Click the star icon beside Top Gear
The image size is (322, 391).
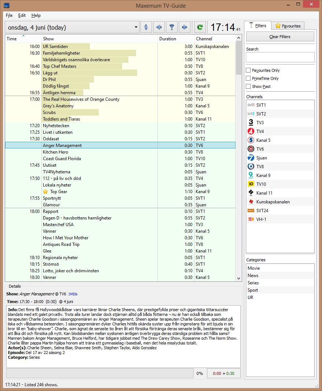[x=45, y=192]
